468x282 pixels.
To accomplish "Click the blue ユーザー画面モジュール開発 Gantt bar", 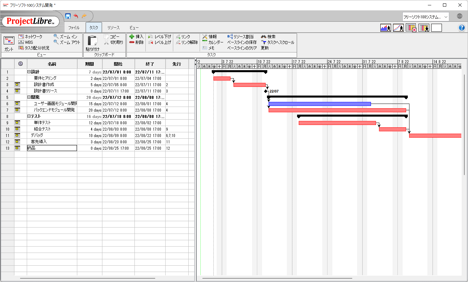I will click(x=319, y=104).
